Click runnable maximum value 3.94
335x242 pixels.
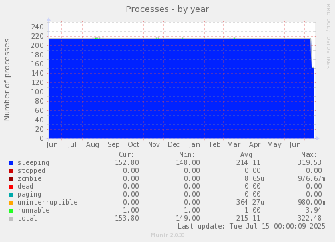(314, 211)
